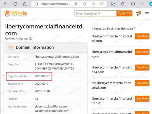Image resolution: width=152 pixels, height=114 pixels.
Task: Click expiry date 2024-09-01
Action: [x=42, y=84]
